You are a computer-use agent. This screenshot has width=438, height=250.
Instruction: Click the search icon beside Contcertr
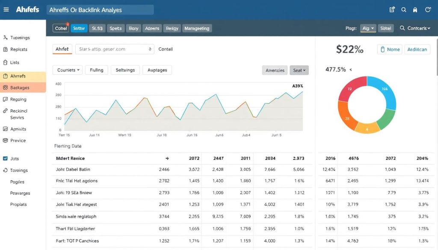click(x=402, y=28)
